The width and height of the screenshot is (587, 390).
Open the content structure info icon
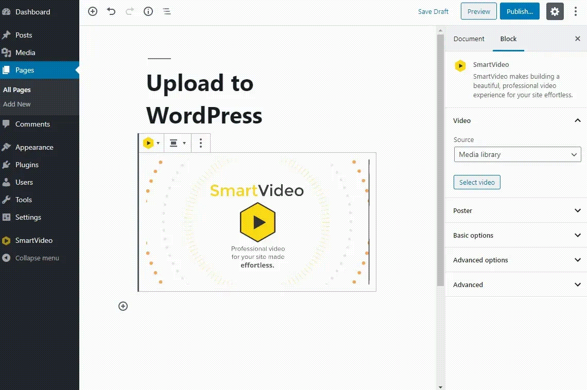click(148, 11)
